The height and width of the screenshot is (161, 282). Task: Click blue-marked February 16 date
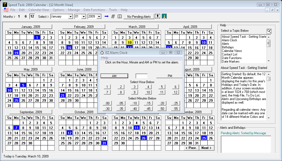69,48
